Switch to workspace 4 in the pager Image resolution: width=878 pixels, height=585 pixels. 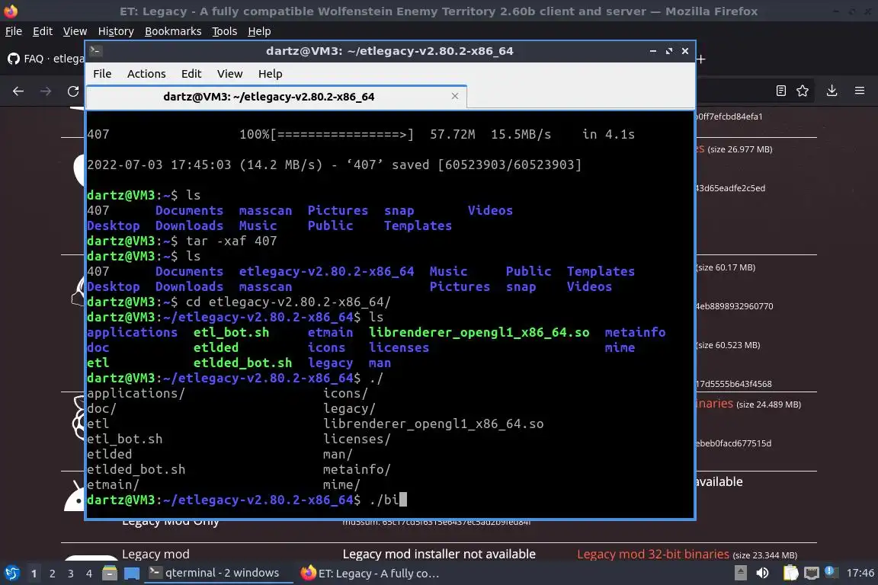click(x=89, y=574)
